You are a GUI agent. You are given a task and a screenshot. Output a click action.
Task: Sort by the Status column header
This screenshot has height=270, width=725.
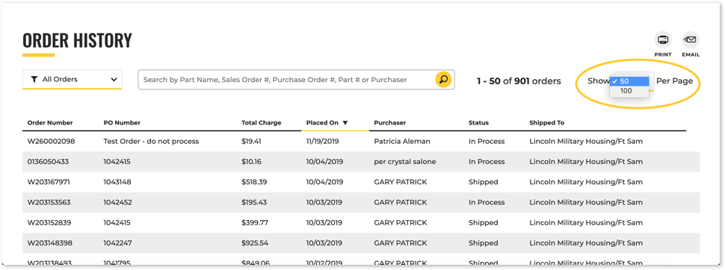point(478,123)
